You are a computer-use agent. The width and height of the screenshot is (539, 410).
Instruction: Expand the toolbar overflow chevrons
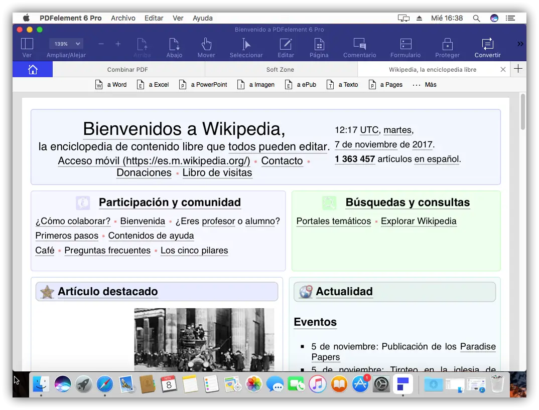click(520, 44)
